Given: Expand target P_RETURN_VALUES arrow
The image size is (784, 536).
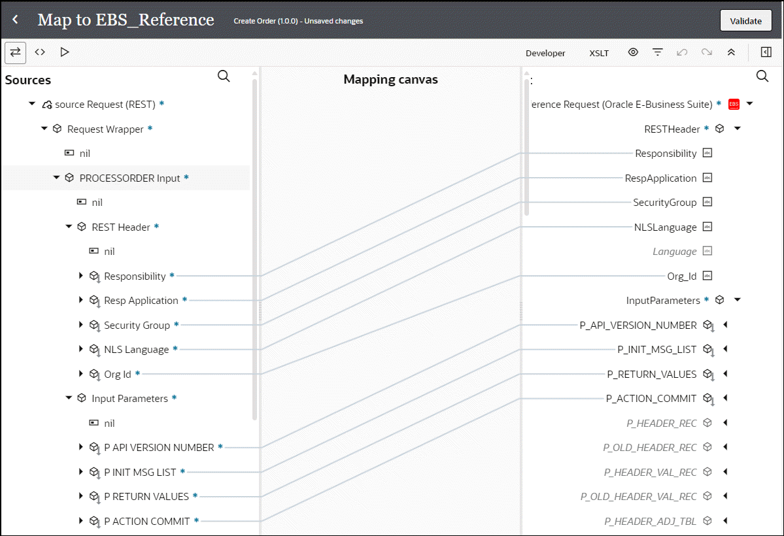Looking at the screenshot, I should pyautogui.click(x=726, y=373).
